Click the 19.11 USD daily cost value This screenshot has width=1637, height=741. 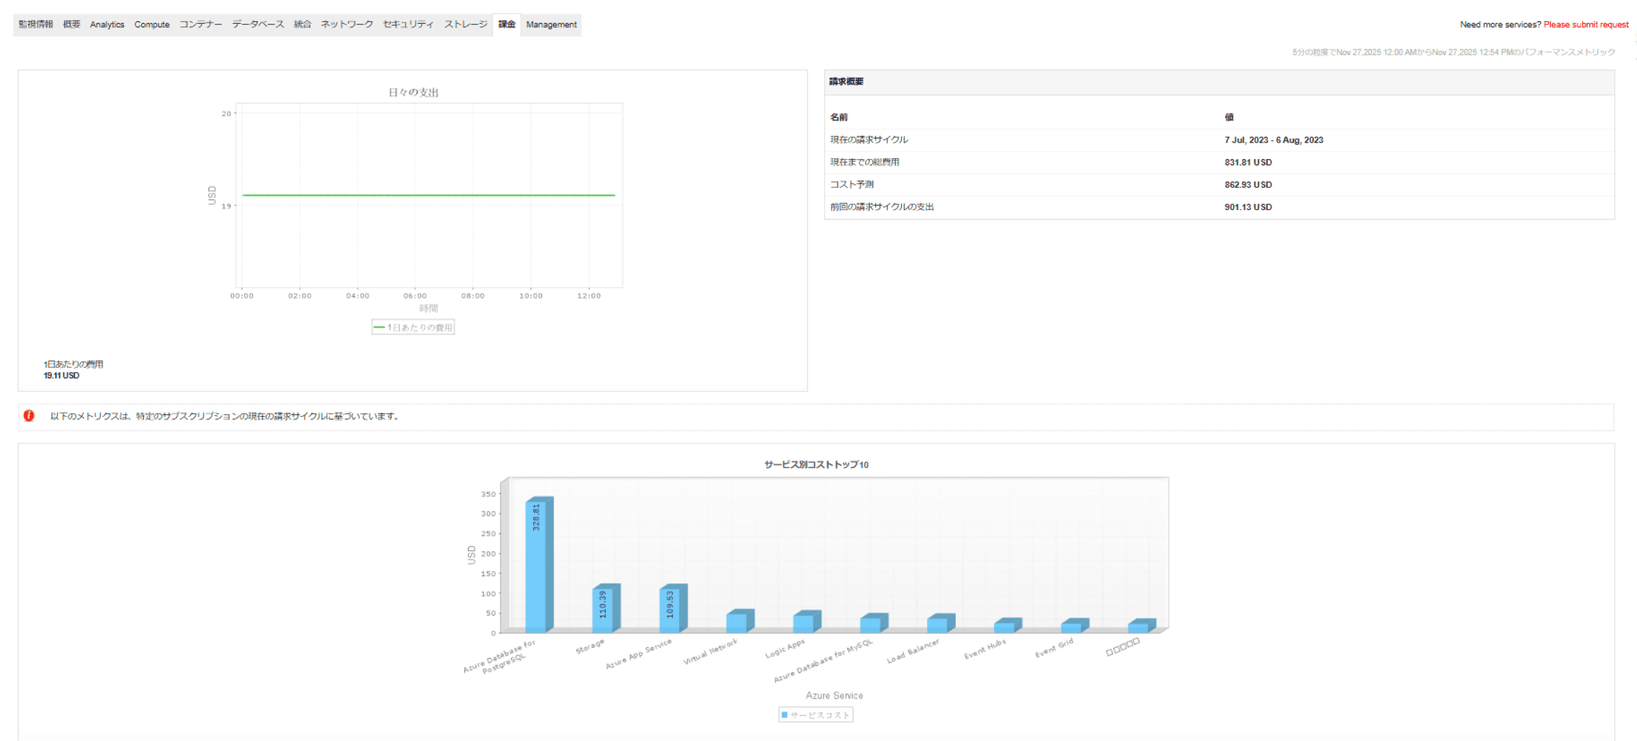[61, 376]
